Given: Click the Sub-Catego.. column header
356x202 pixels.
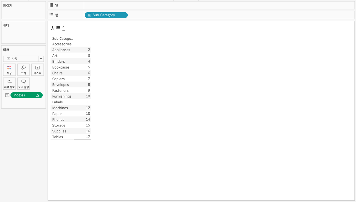Looking at the screenshot, I should click(x=63, y=38).
